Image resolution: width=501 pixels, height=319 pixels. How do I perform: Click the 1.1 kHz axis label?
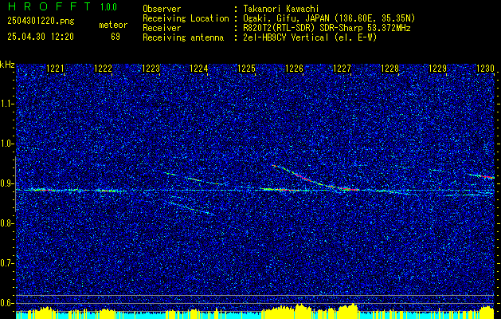(6, 104)
